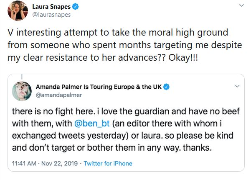Viewport: 251px width, 180px height.
Task: Expand the more-options chevron on Laura's tweet
Action: (241, 5)
